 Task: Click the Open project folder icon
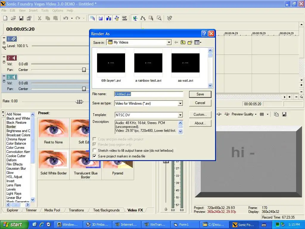tap(13, 18)
